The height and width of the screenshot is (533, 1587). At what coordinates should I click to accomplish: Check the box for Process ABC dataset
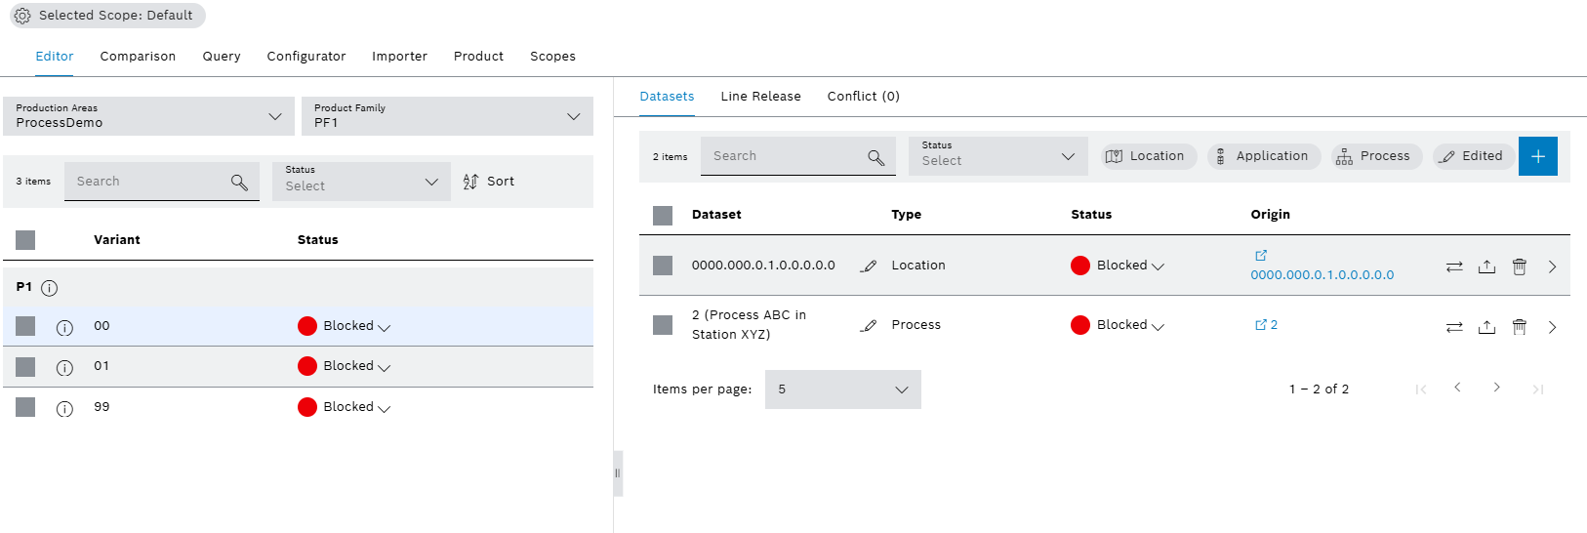coord(663,325)
